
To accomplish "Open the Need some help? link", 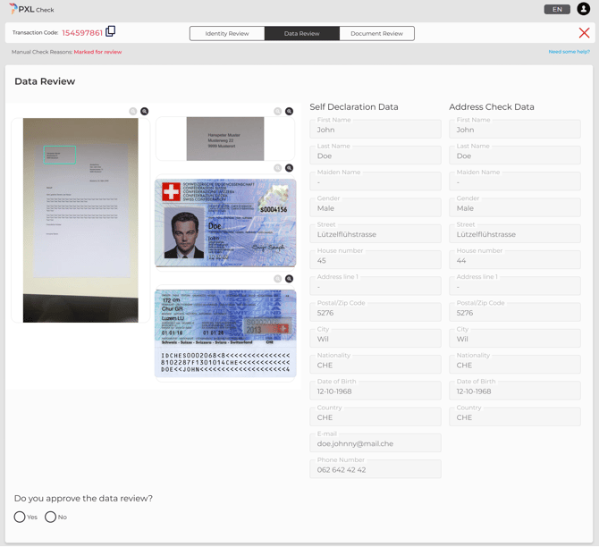I will click(x=569, y=52).
